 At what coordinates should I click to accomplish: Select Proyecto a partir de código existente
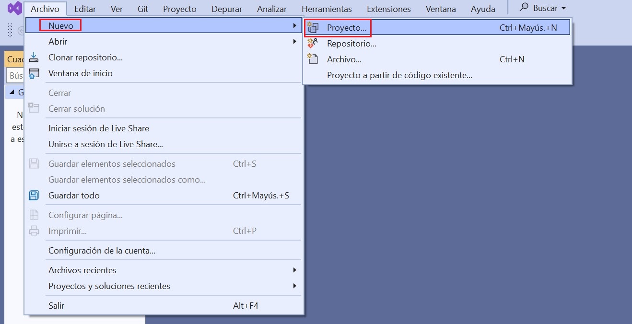point(399,75)
